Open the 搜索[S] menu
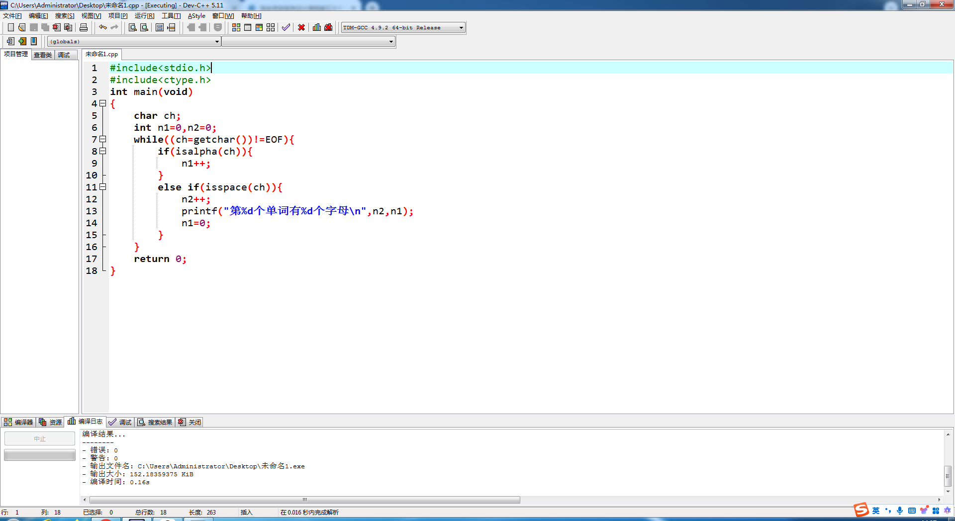955x521 pixels. click(x=65, y=16)
